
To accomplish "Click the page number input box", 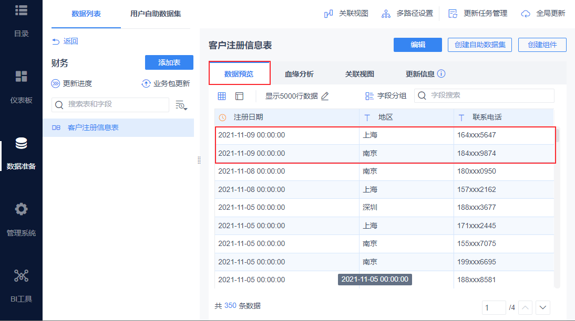I will [494, 307].
